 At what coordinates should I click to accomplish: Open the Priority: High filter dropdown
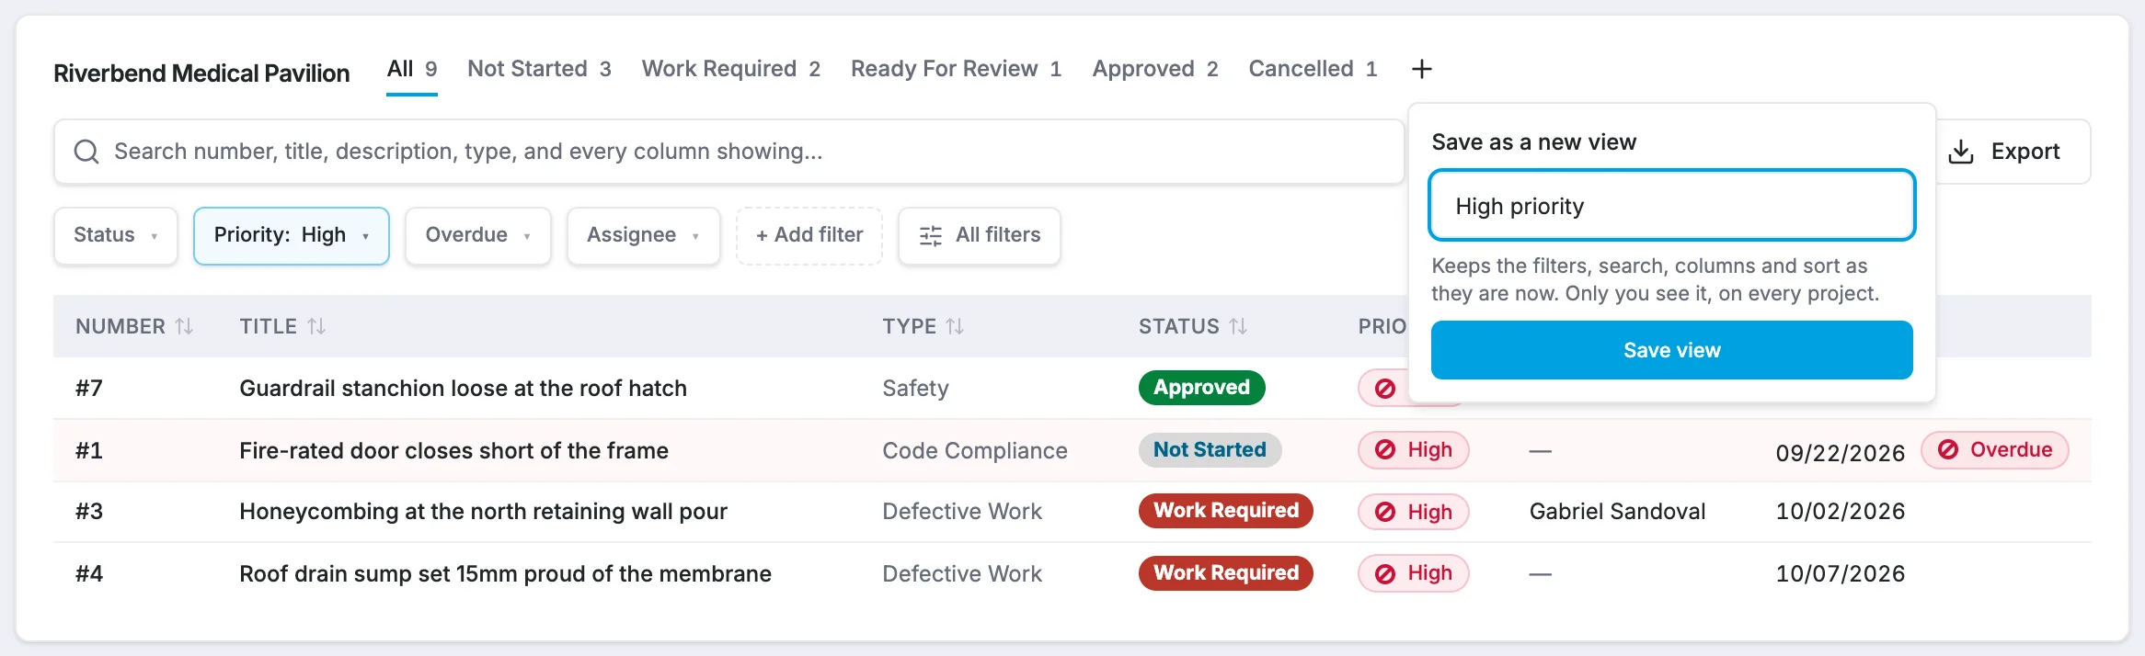pyautogui.click(x=292, y=236)
